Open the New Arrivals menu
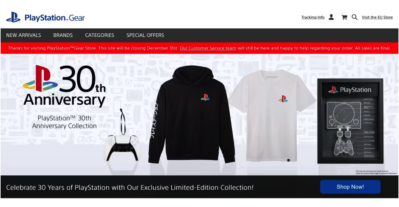Image resolution: width=399 pixels, height=207 pixels. (24, 35)
